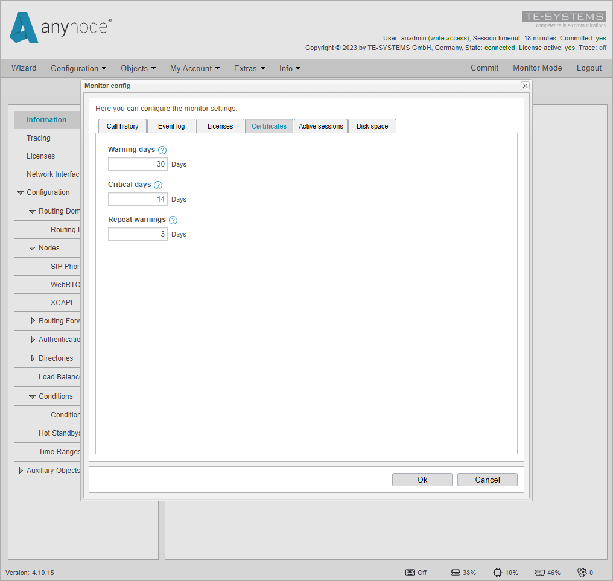The image size is (613, 581).
Task: Collapse the Configuration tree section
Action: click(20, 192)
